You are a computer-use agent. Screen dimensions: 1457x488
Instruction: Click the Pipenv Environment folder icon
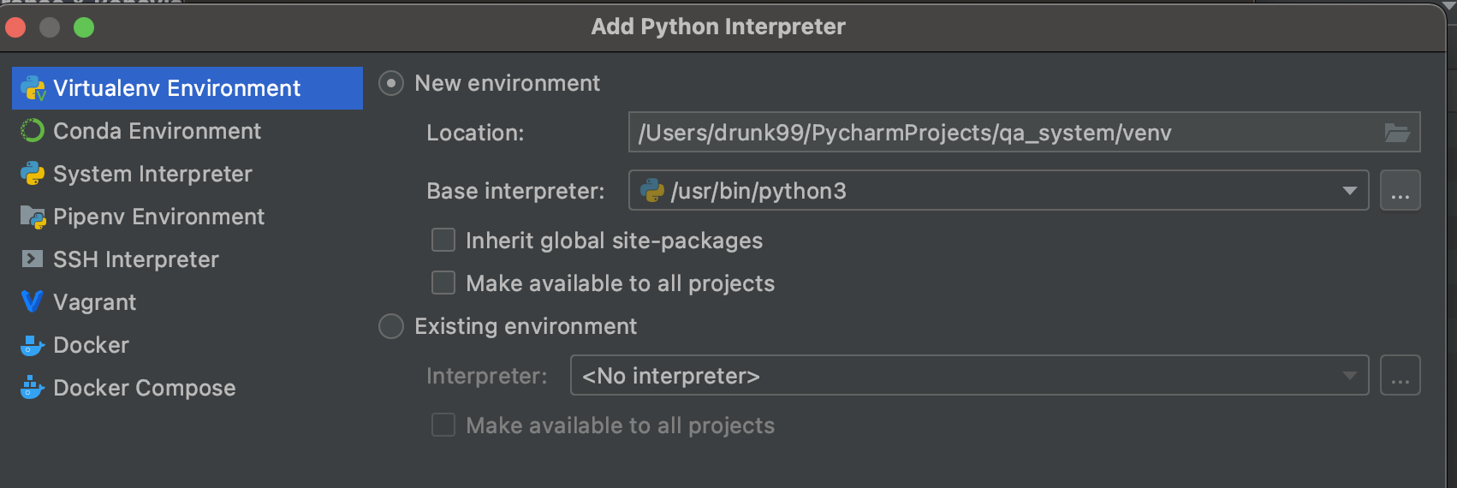coord(33,217)
